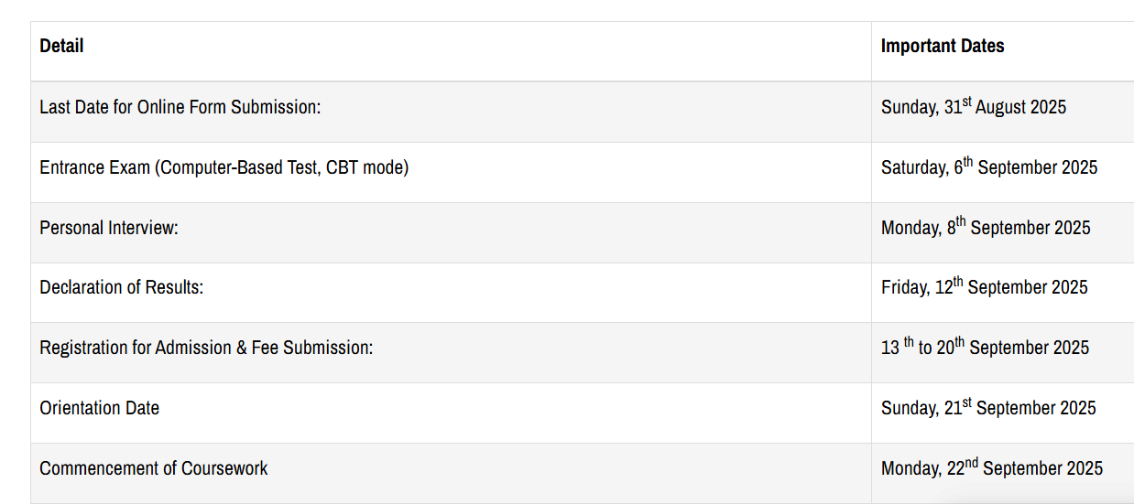The width and height of the screenshot is (1134, 504).
Task: Select the "Last Date for Online Form Submission" cell
Action: coord(180,107)
